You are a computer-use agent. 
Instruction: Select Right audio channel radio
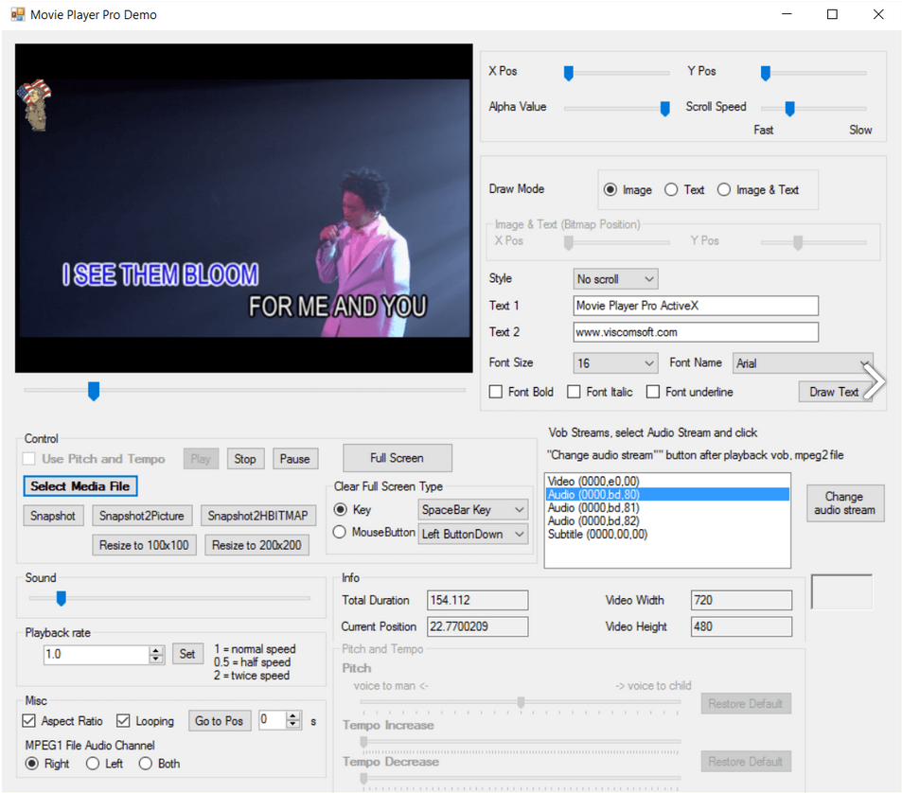coord(32,763)
